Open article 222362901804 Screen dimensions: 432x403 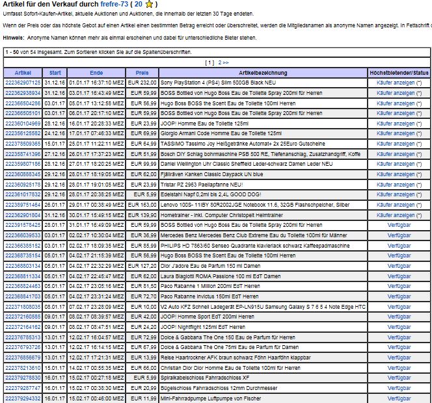point(23,215)
